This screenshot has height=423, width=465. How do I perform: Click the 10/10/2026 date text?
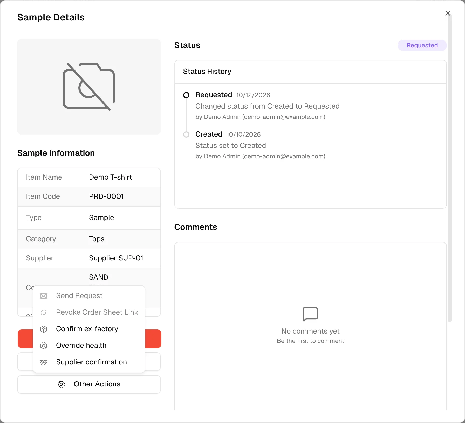(x=243, y=135)
